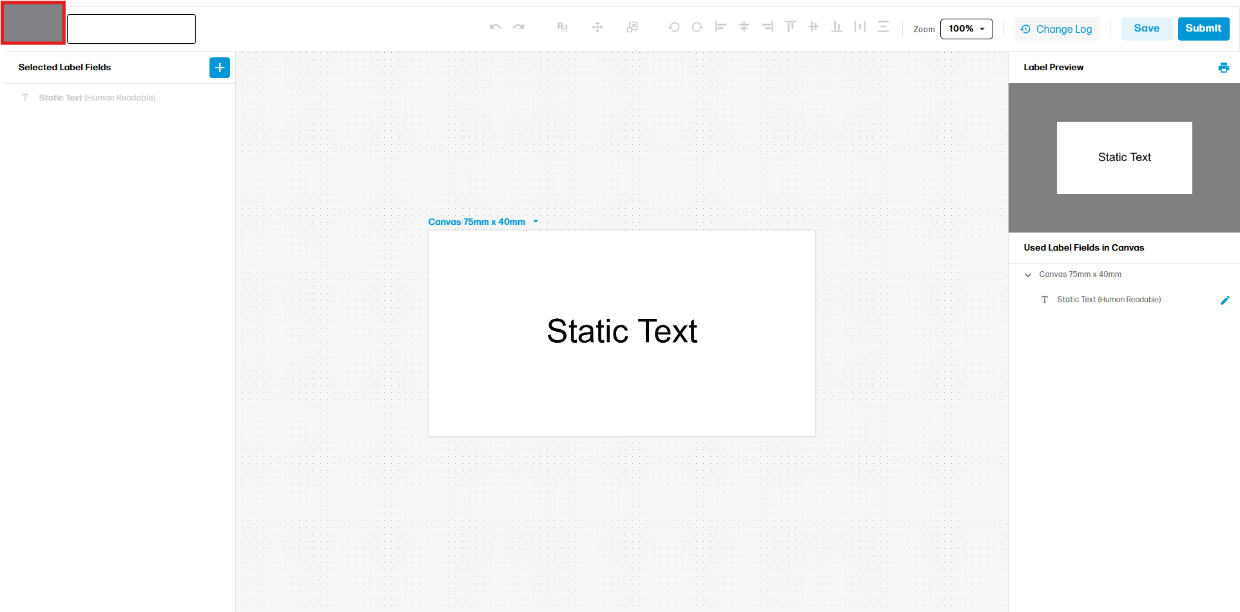The width and height of the screenshot is (1240, 612).
Task: Open the Zoom 100% dropdown
Action: coord(966,29)
